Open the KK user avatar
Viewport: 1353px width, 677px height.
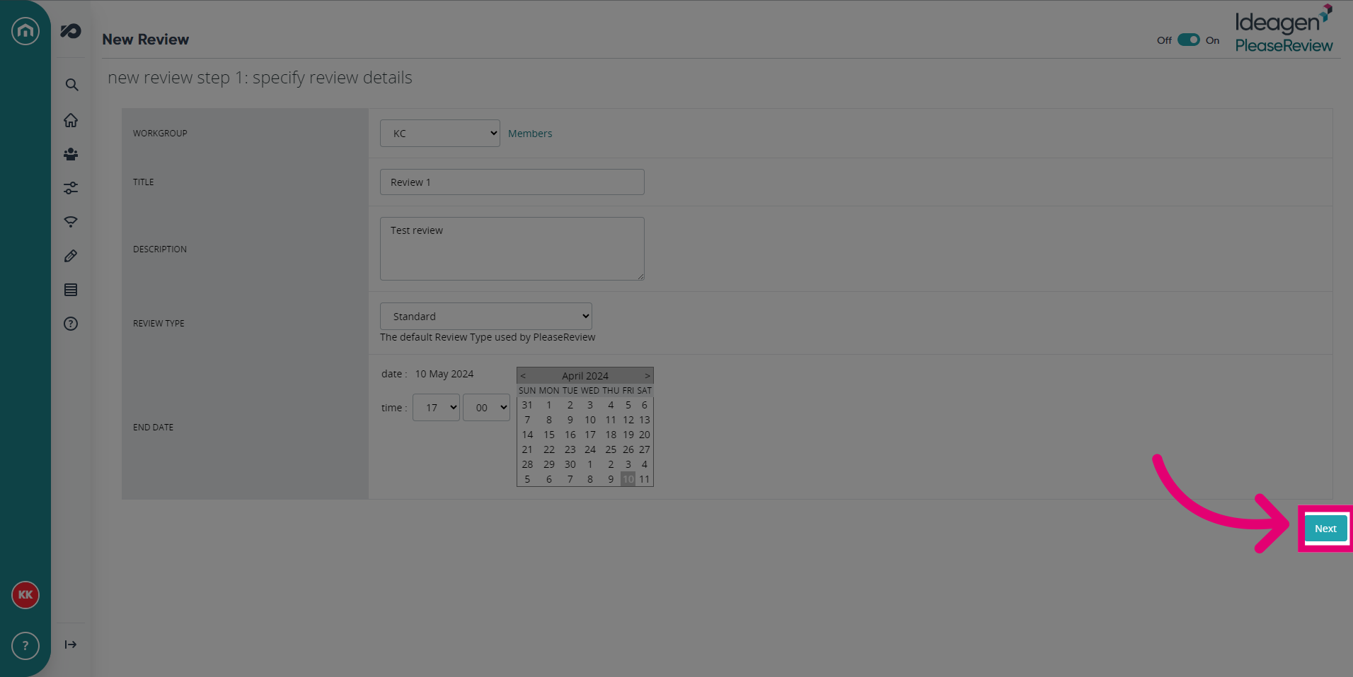25,595
